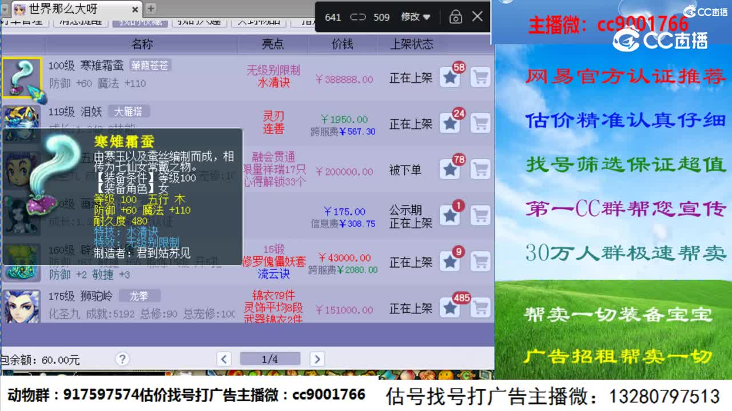Viewport: 732px width, 411px height.
Task: Click the lock icon in the capture toolbar
Action: click(456, 17)
